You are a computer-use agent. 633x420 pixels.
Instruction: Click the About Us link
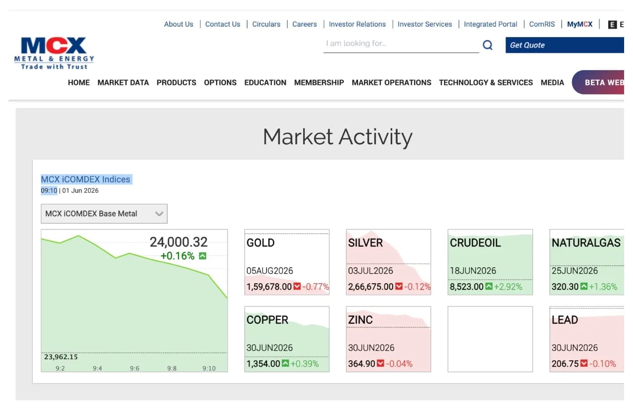179,24
